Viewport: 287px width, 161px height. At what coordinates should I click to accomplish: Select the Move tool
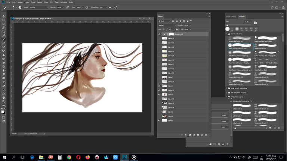pyautogui.click(x=3, y=16)
